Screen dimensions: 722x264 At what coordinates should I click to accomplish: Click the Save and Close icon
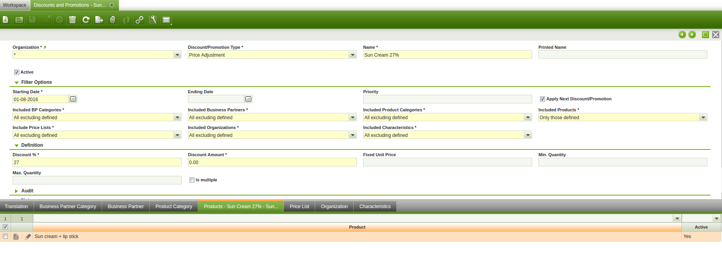46,20
